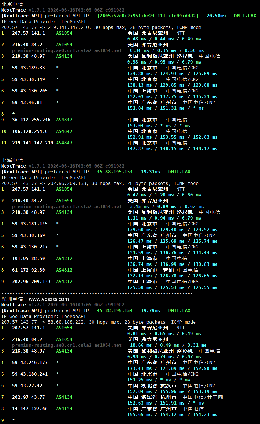Viewport: 260px width, 424px height.
Task: Click IP 61.172.92.30 in the Shanghai trace
Action: pyautogui.click(x=29, y=270)
